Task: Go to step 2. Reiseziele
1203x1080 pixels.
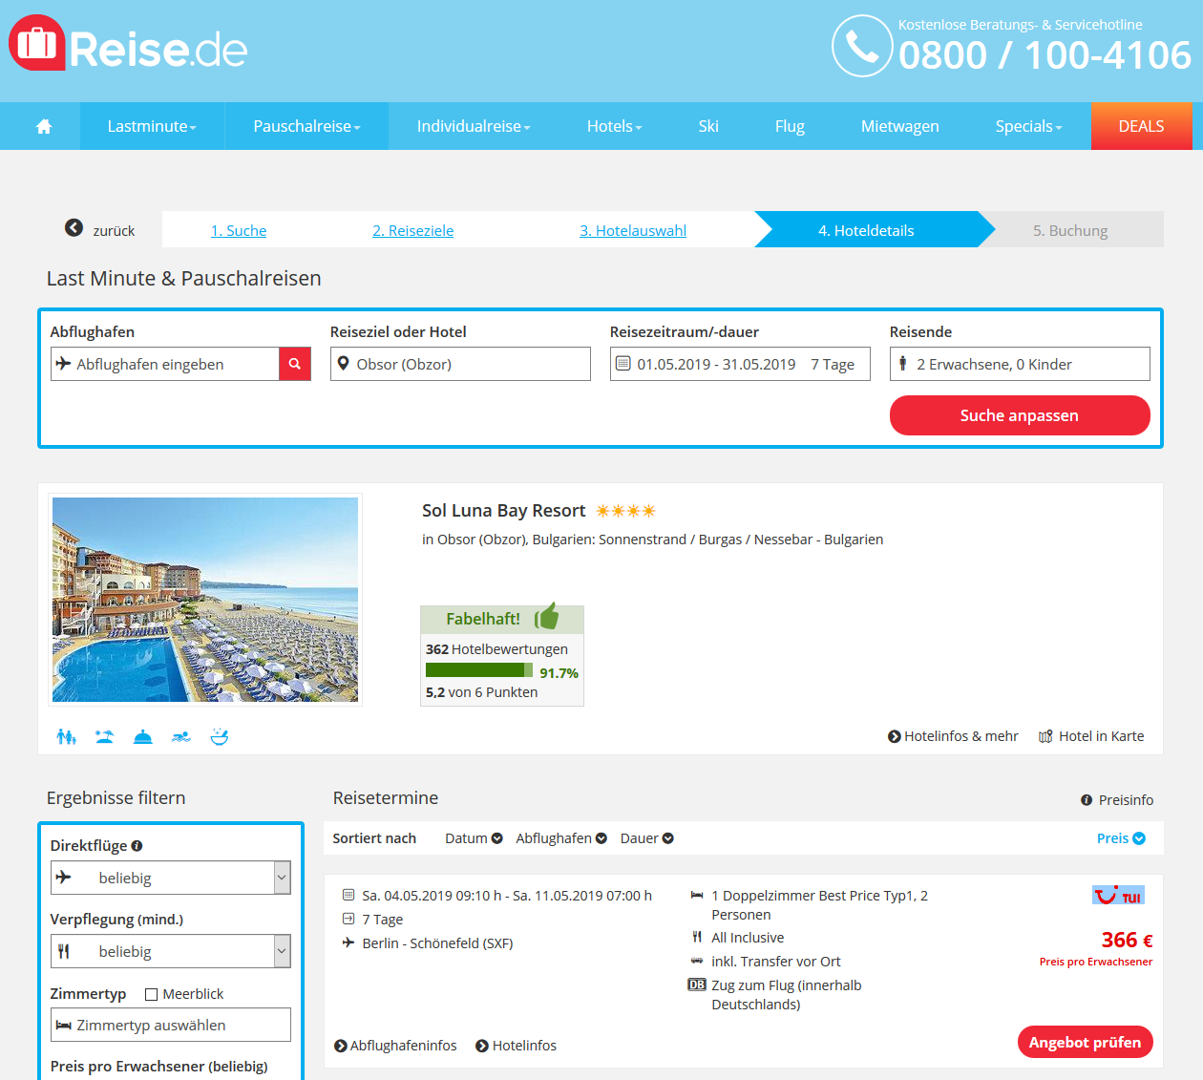Action: pos(413,230)
